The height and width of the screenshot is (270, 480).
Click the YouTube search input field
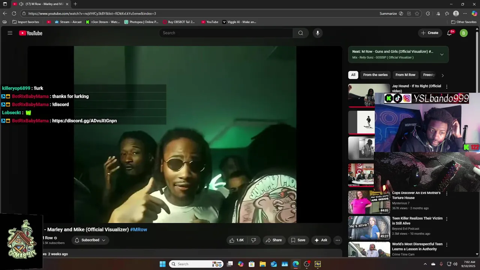point(226,33)
